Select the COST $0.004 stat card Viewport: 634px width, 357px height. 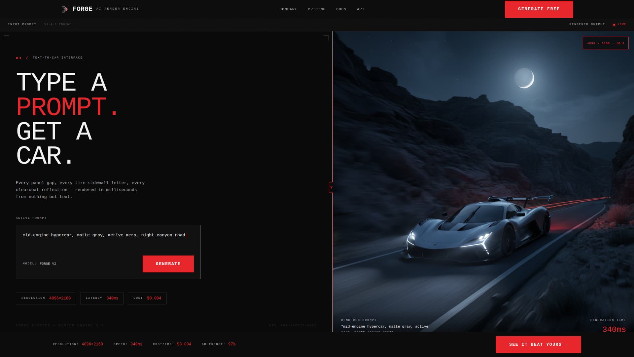coord(147,298)
